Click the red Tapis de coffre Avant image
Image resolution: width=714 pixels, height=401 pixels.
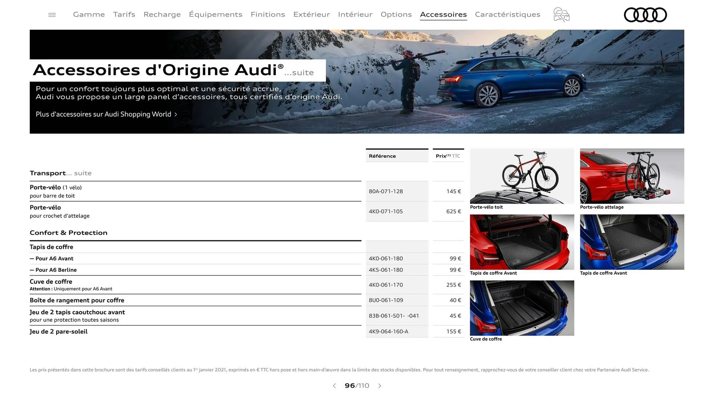pyautogui.click(x=521, y=242)
